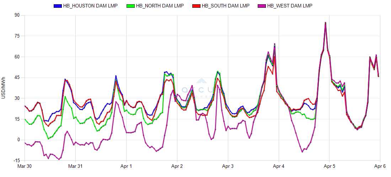Click the Apr 5 x-axis date label

(x=329, y=166)
